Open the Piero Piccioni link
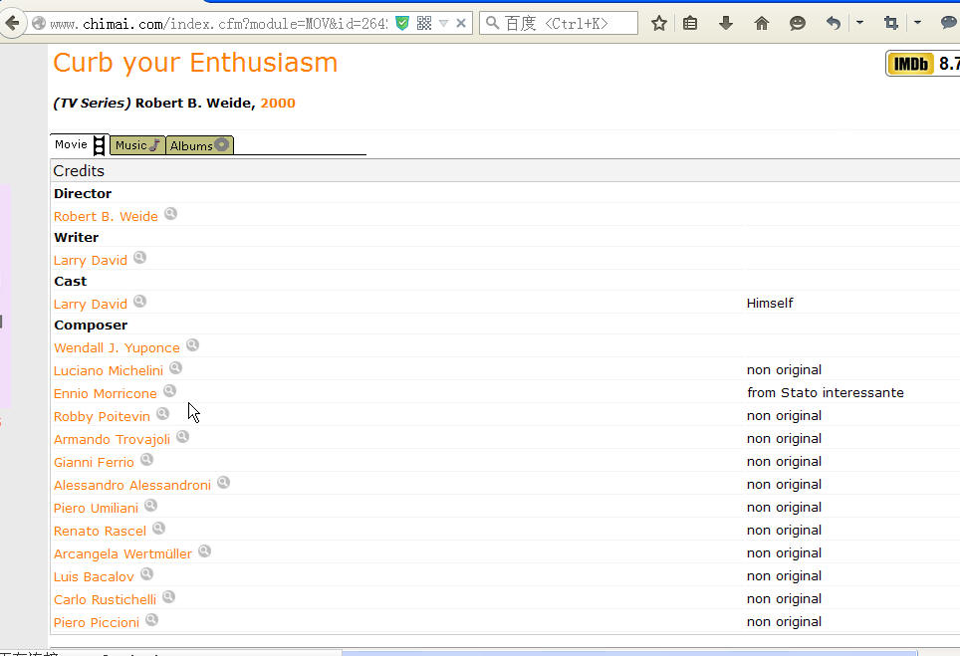Image resolution: width=960 pixels, height=656 pixels. 97,623
